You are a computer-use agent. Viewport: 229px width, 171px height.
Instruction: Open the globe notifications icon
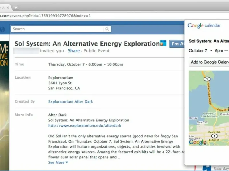(x=2, y=29)
